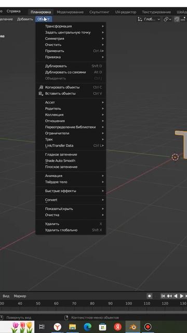Select Shade Auto Smooth
The width and height of the screenshot is (187, 333).
point(71,161)
